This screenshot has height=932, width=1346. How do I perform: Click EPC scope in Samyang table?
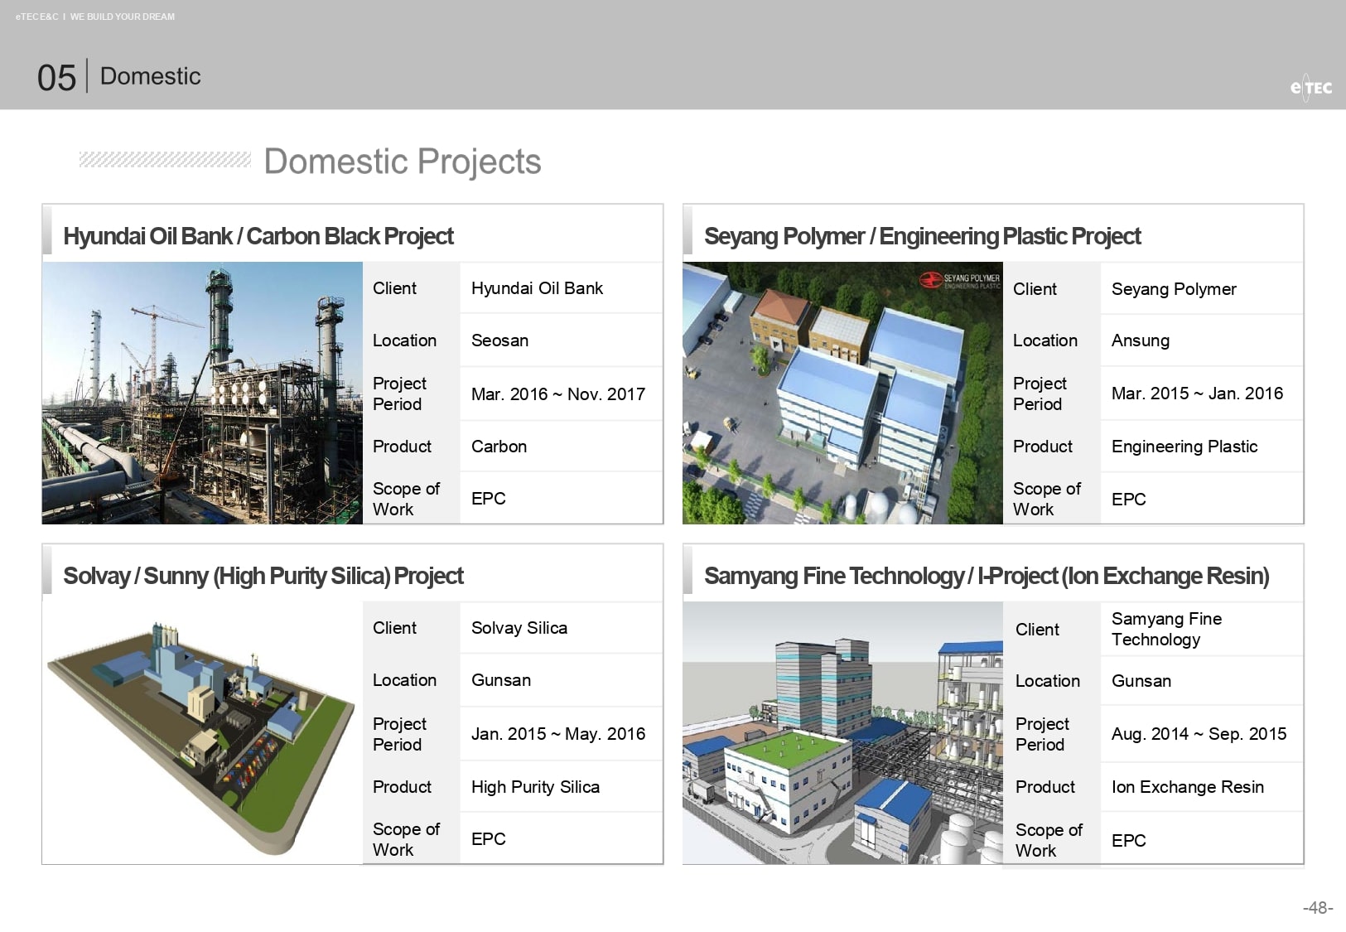pos(1128,841)
